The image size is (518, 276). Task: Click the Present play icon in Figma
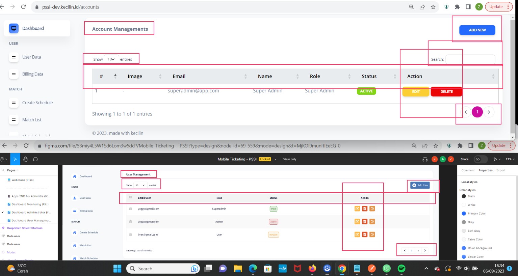tap(495, 159)
